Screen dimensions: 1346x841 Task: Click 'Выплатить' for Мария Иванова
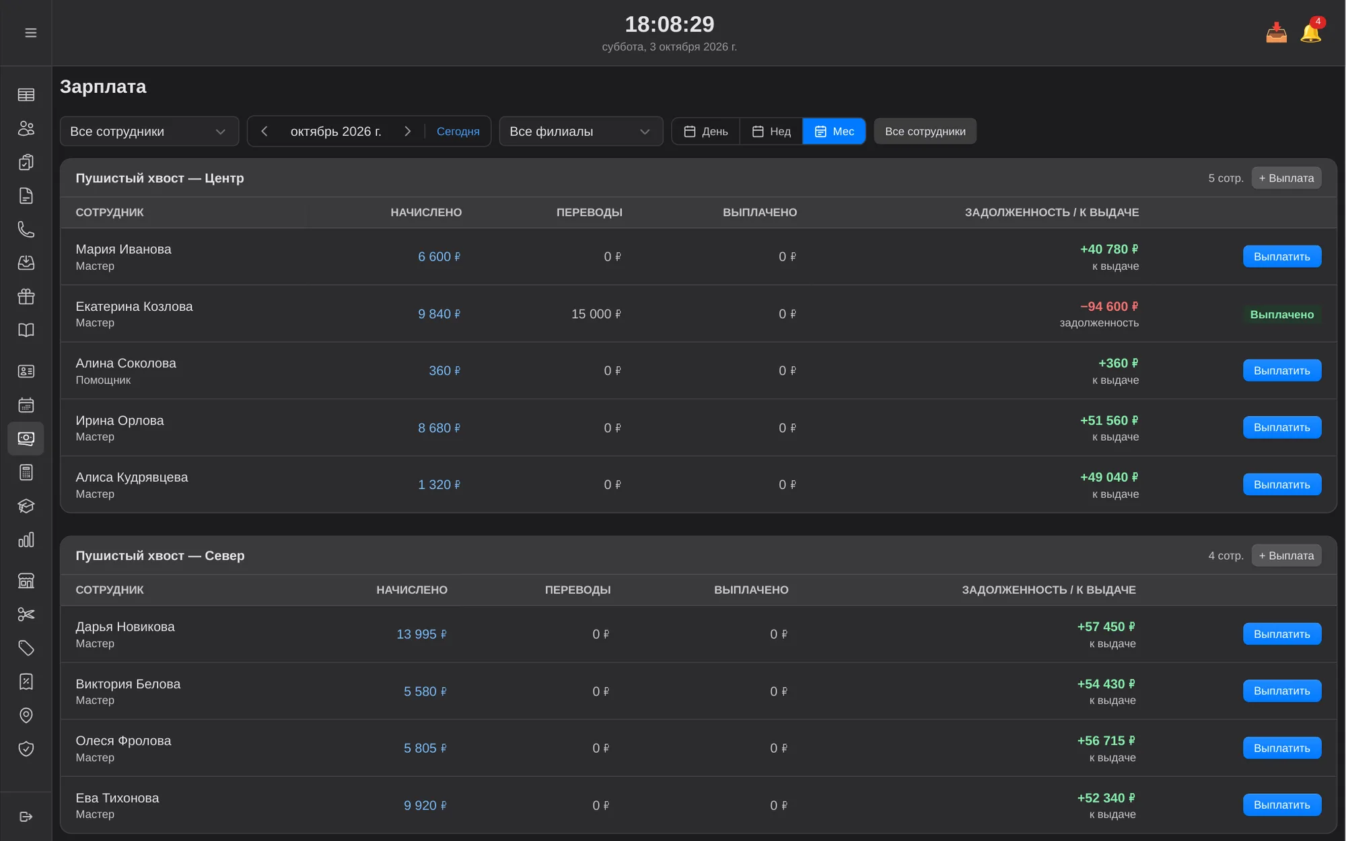coord(1282,256)
